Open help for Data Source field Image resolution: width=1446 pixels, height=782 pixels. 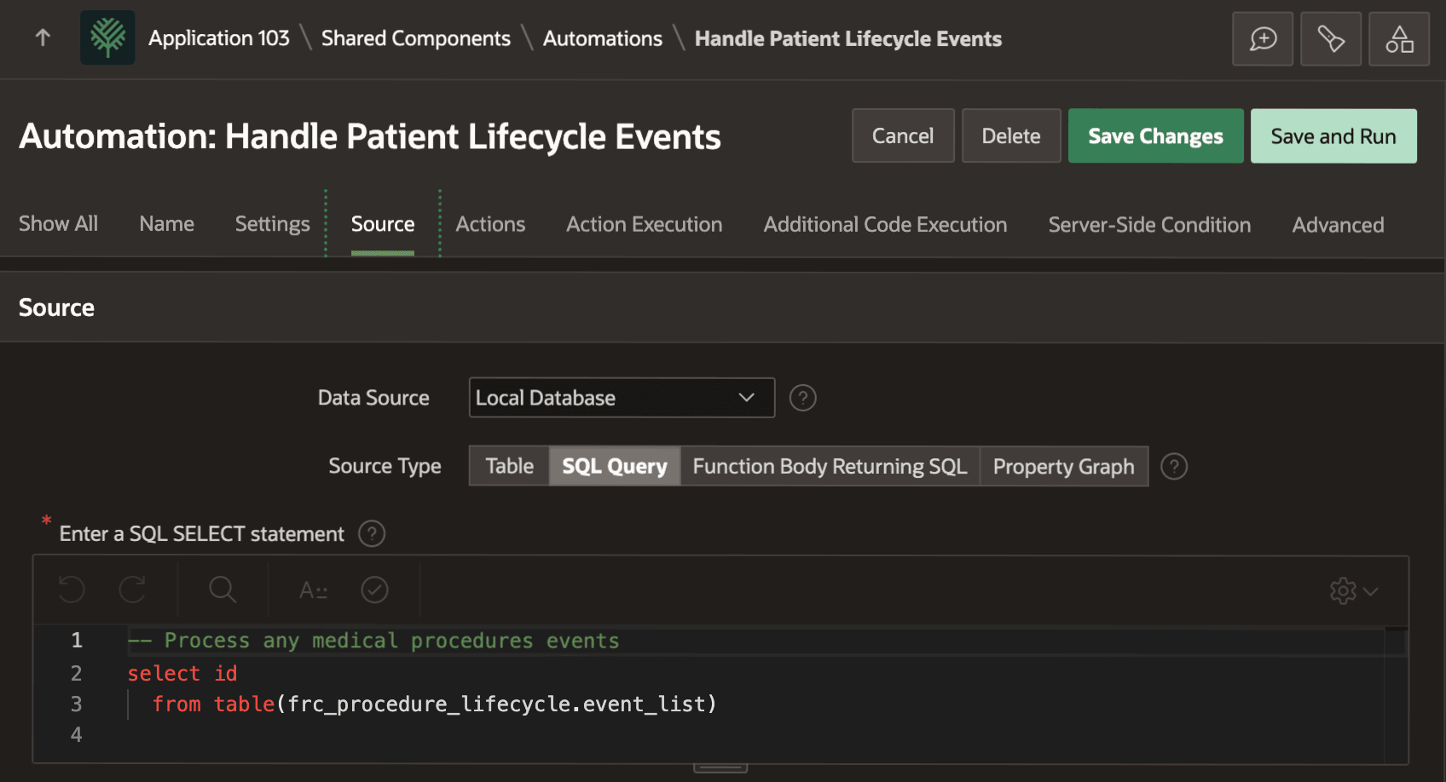coord(802,398)
